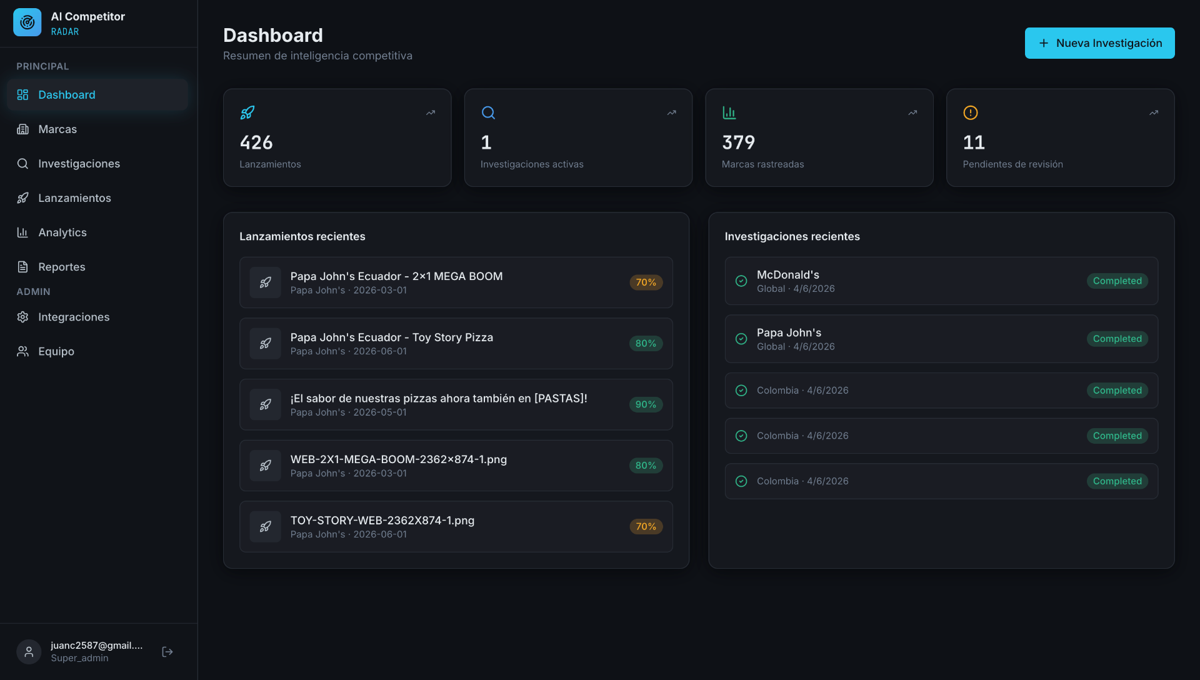
Task: Open the 11 Pendientes de revisión card
Action: pos(1061,137)
